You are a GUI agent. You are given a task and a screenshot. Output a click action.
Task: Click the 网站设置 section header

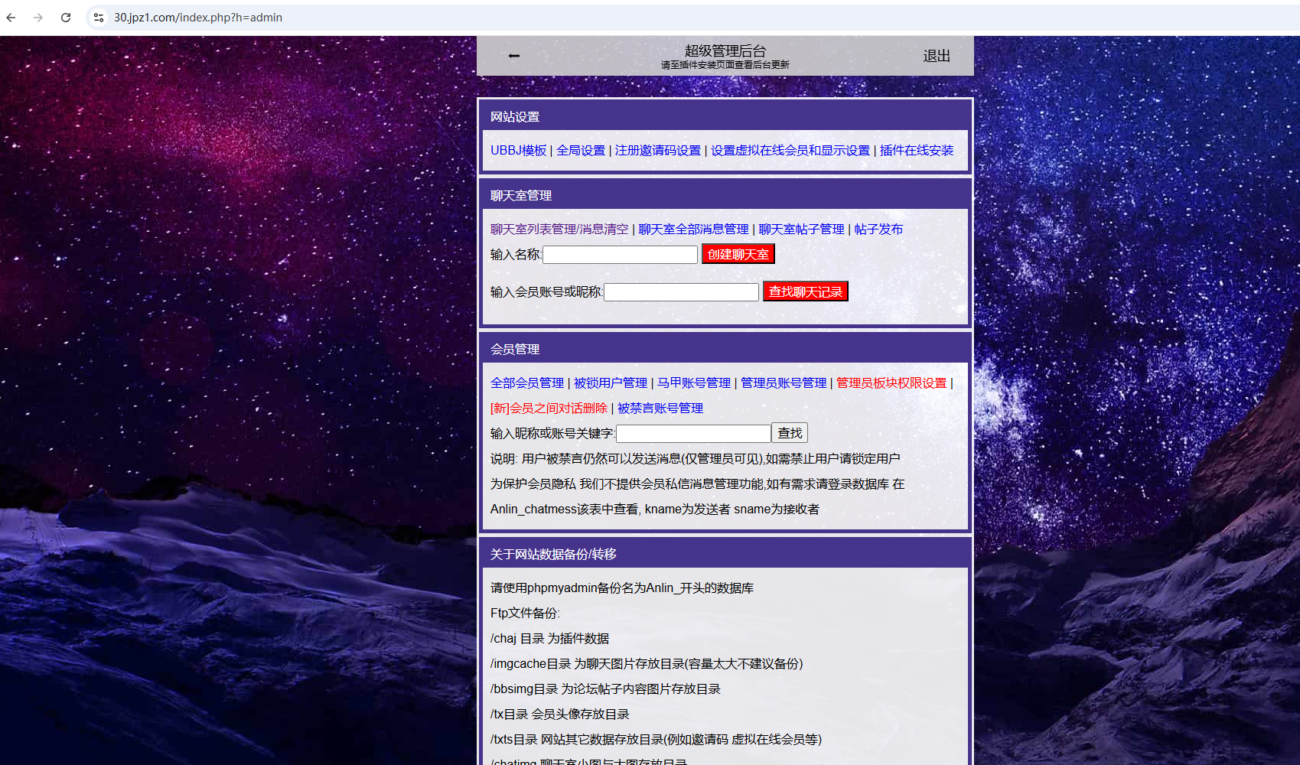pyautogui.click(x=725, y=116)
